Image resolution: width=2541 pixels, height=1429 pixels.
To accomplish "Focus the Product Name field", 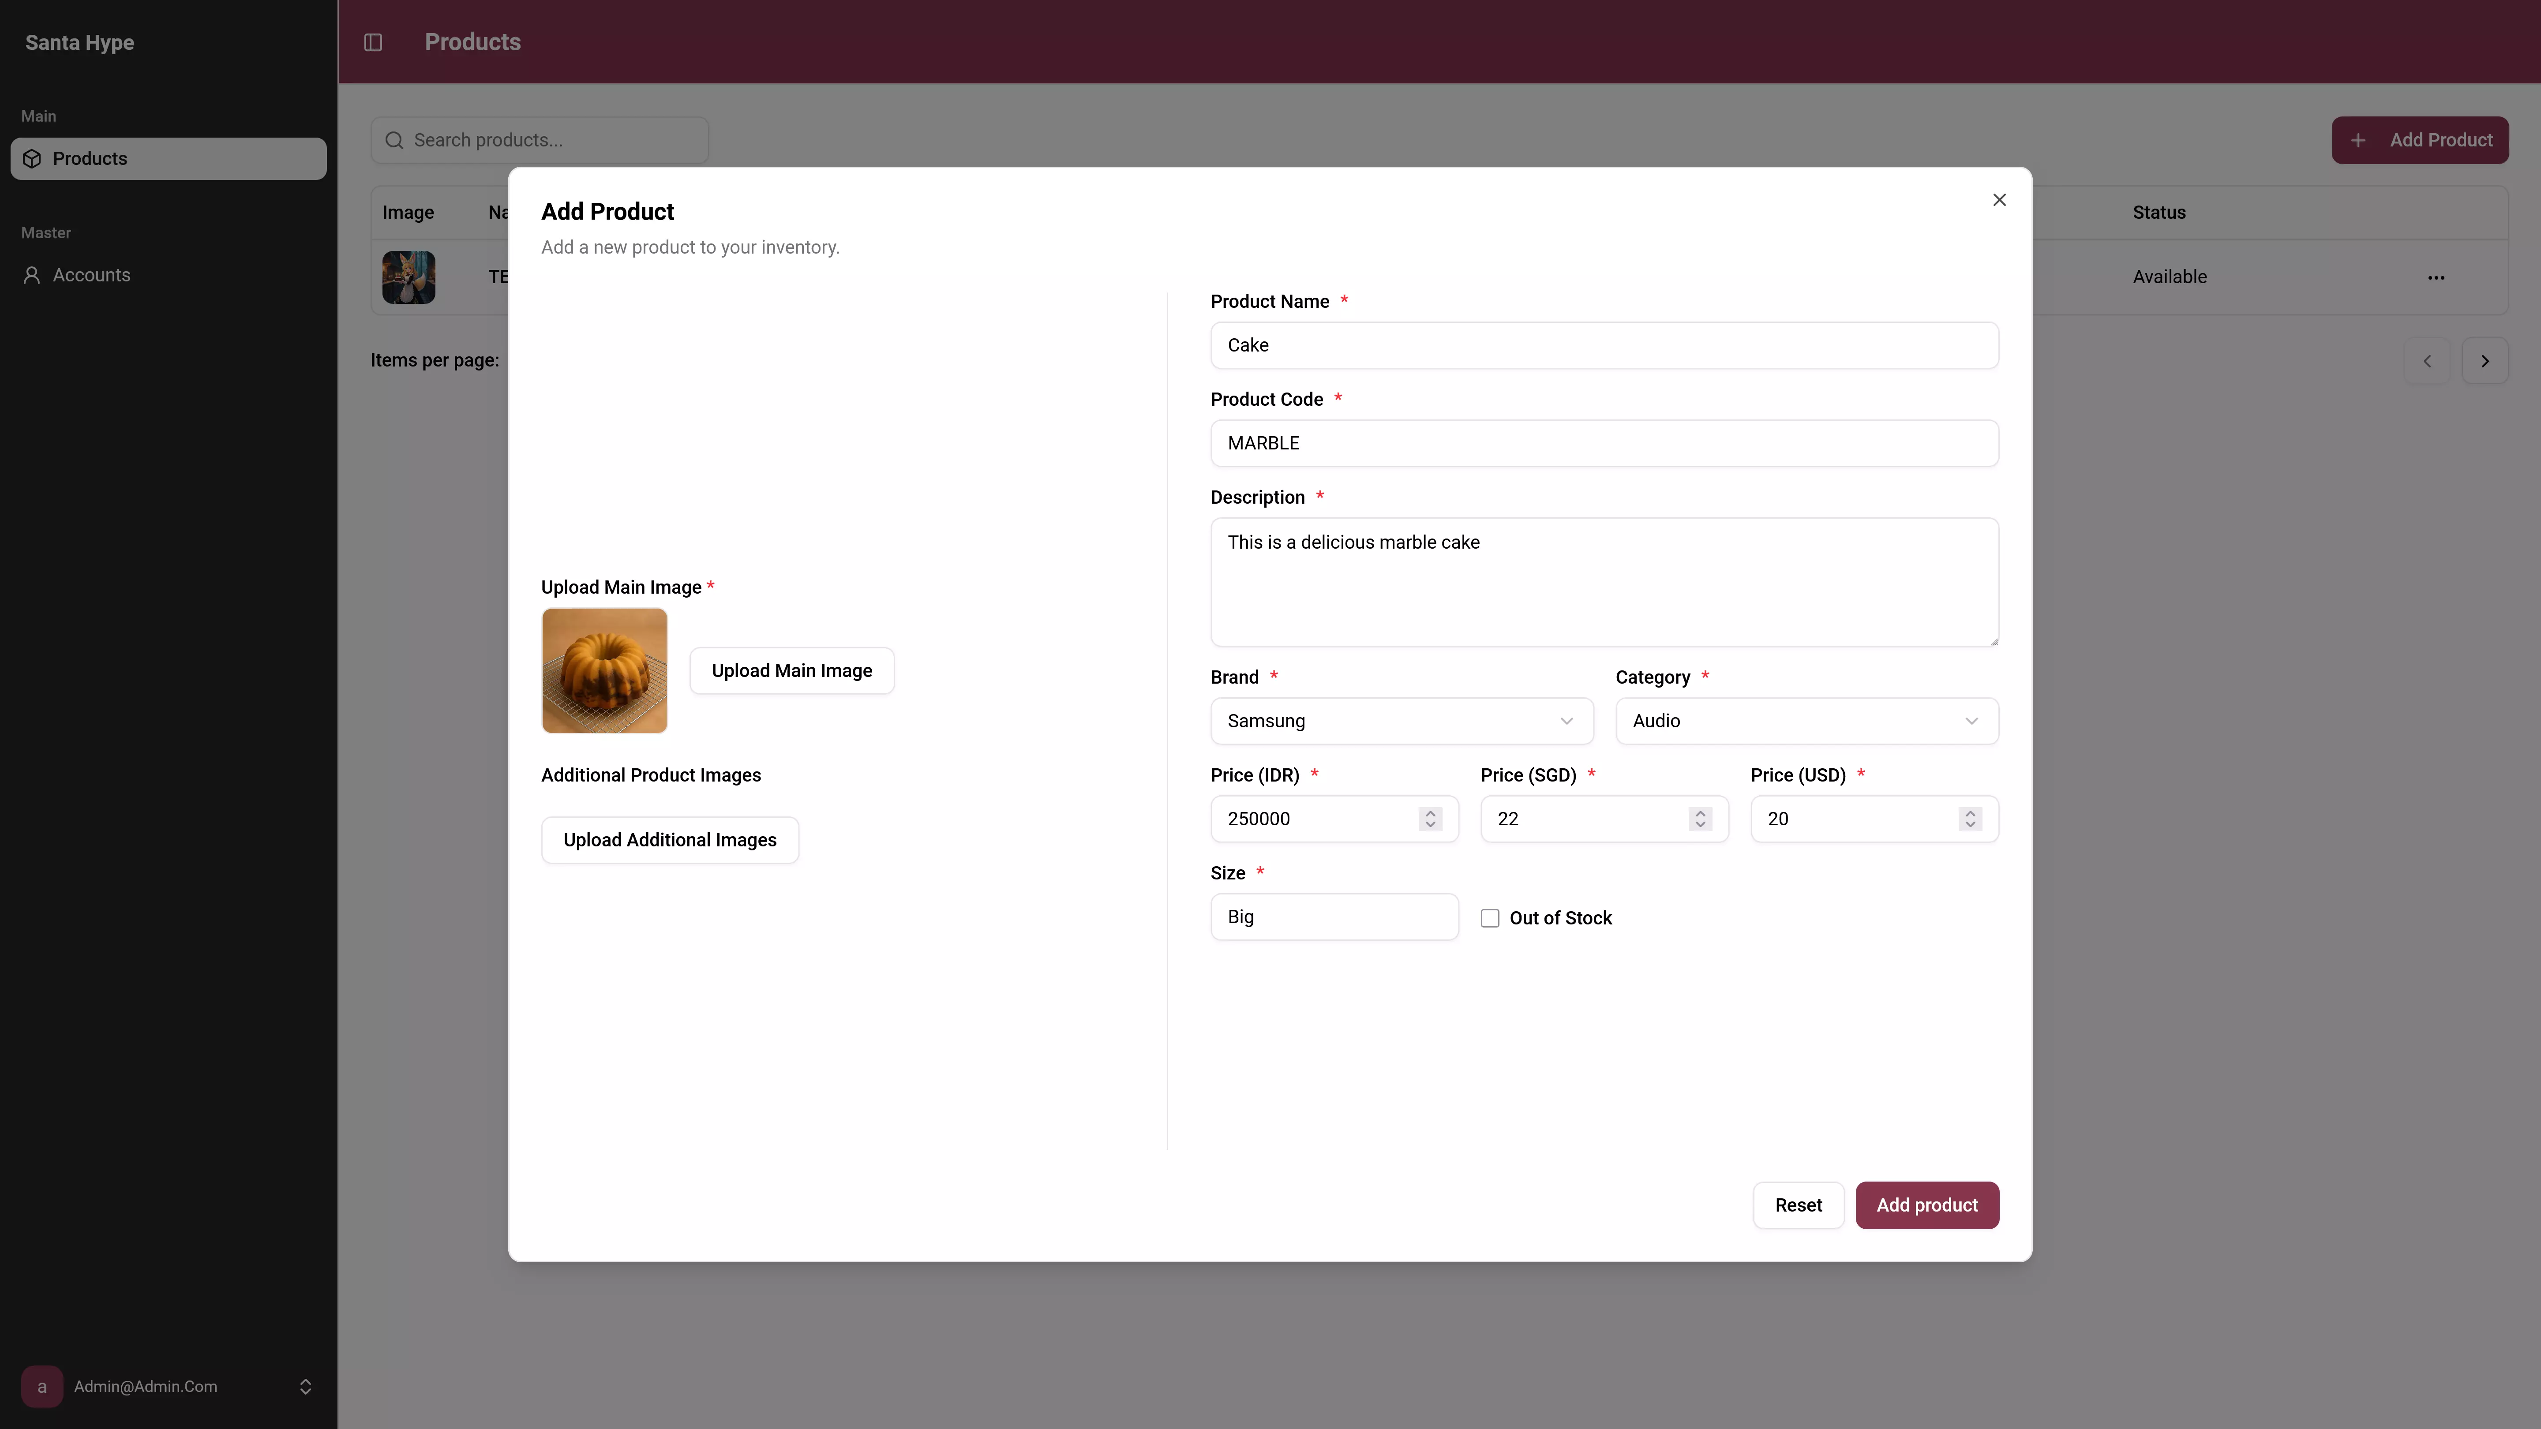I will 1604,345.
